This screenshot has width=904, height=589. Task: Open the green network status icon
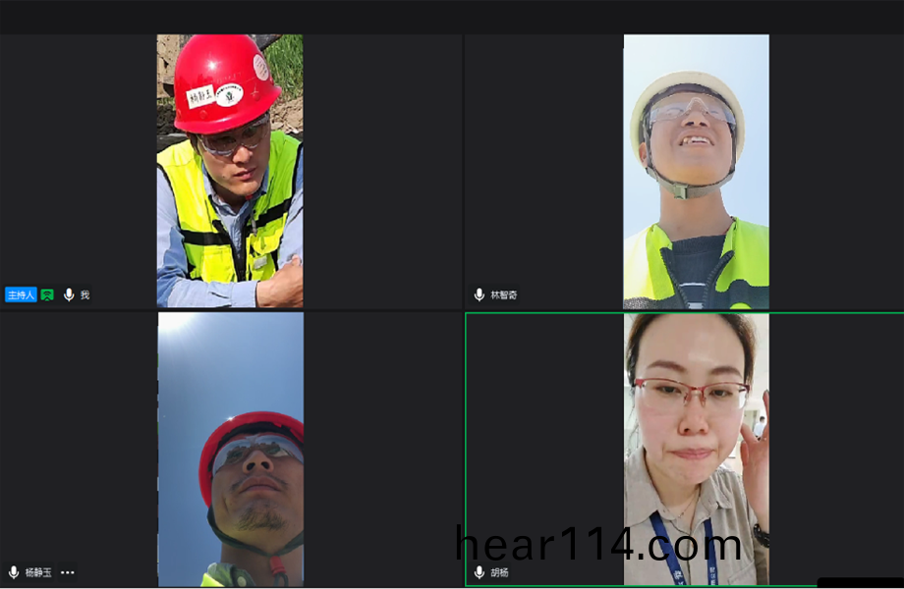[47, 294]
